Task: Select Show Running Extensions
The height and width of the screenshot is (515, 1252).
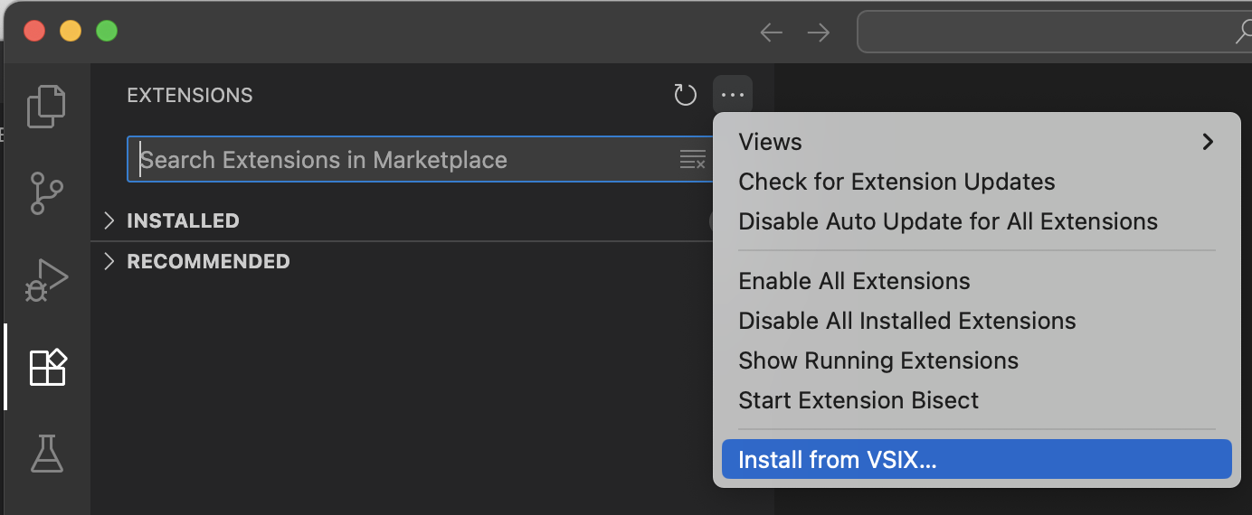Action: [x=877, y=360]
